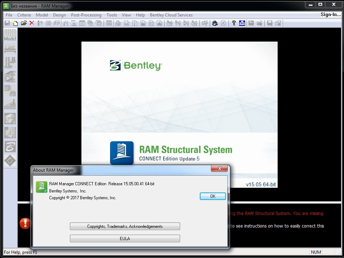Screen dimensions: 344x258
Task: Open the concrete module sidebar icon
Action: pyautogui.click(x=10, y=91)
